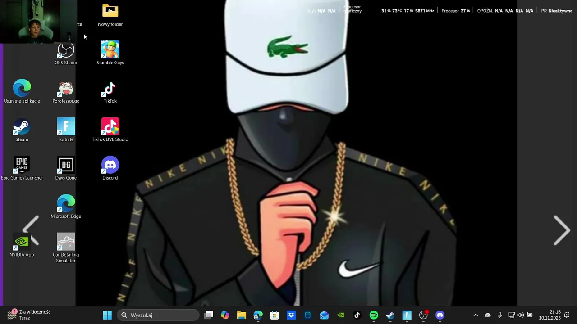
Task: Click the PR Nieaktywne overlay label
Action: (557, 11)
